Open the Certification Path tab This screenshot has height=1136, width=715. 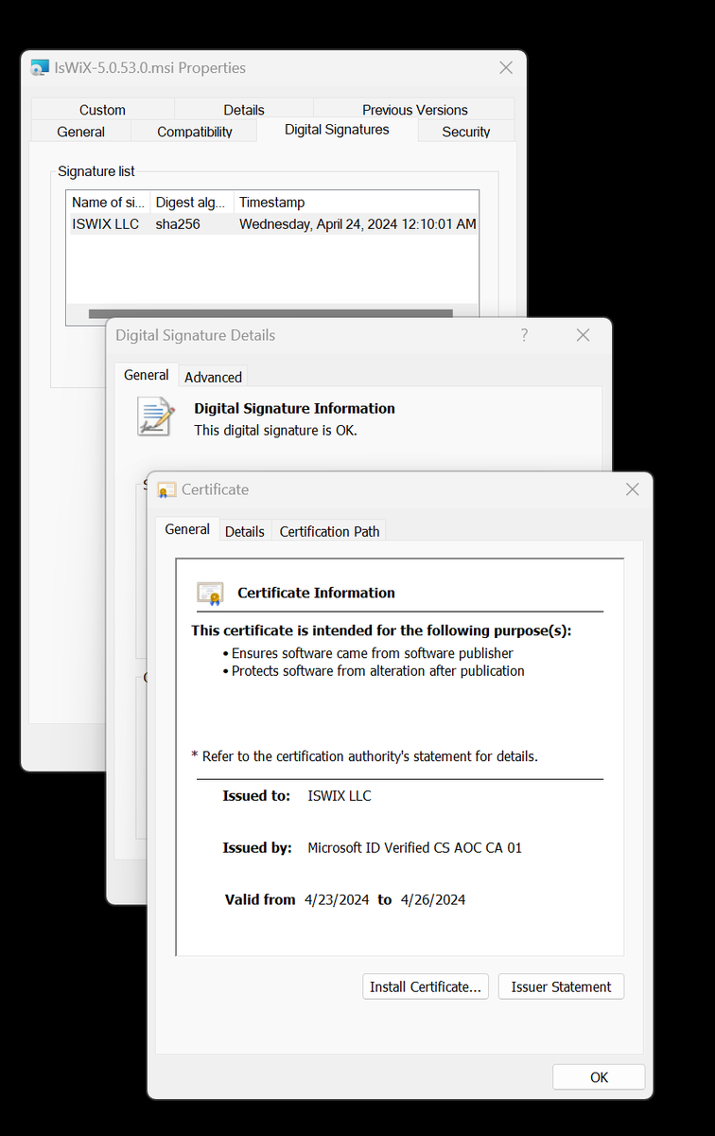[329, 531]
